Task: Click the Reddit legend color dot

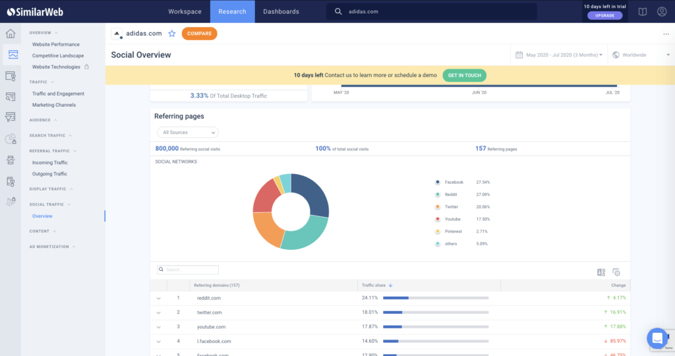Action: point(438,194)
